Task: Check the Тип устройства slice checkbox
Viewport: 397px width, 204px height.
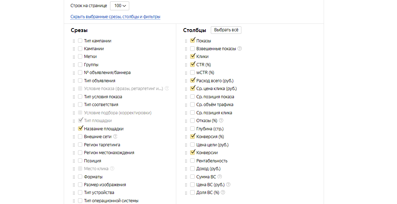Action: coord(80,193)
